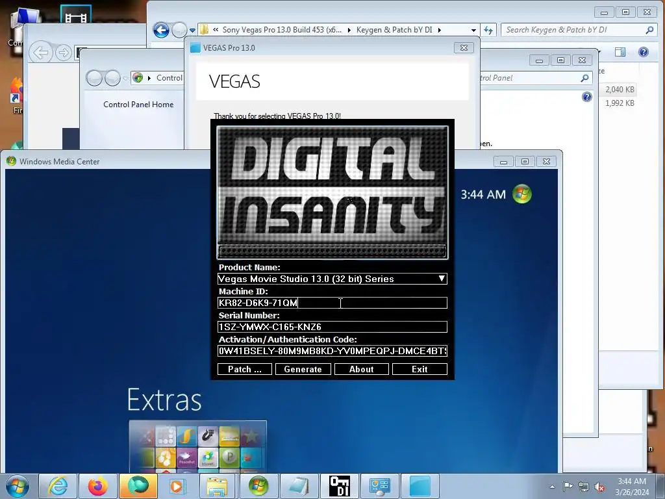Open Action Center flag in tray
Image resolution: width=665 pixels, height=499 pixels.
[x=568, y=487]
